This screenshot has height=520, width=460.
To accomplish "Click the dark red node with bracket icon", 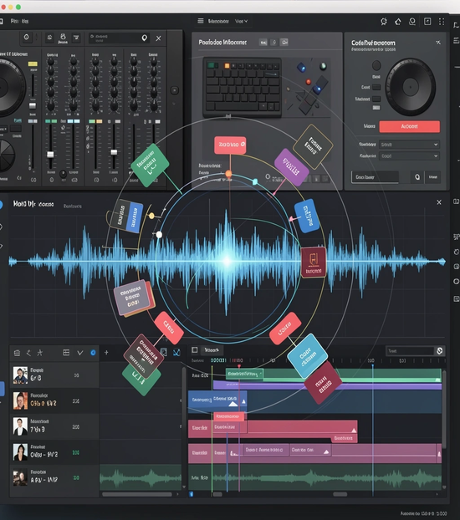I will click(314, 262).
